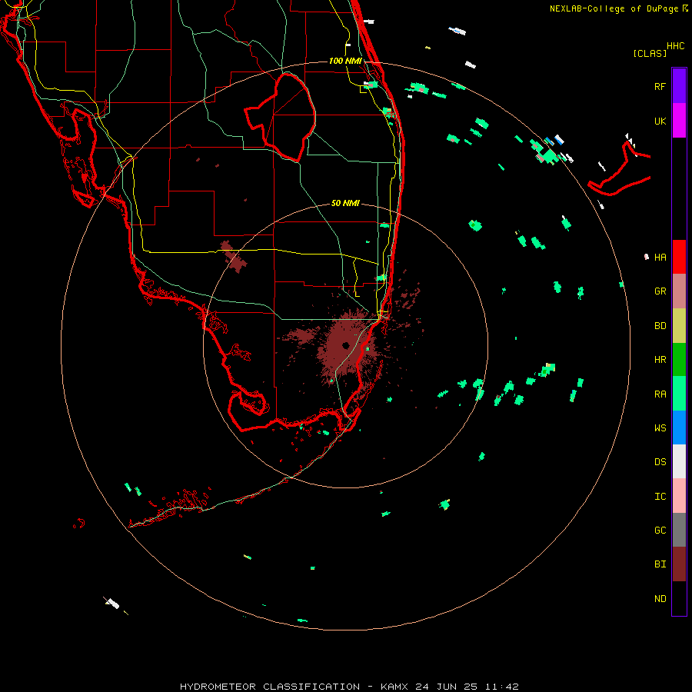Click the BI brown legend swatch
The width and height of the screenshot is (692, 692).
click(679, 564)
